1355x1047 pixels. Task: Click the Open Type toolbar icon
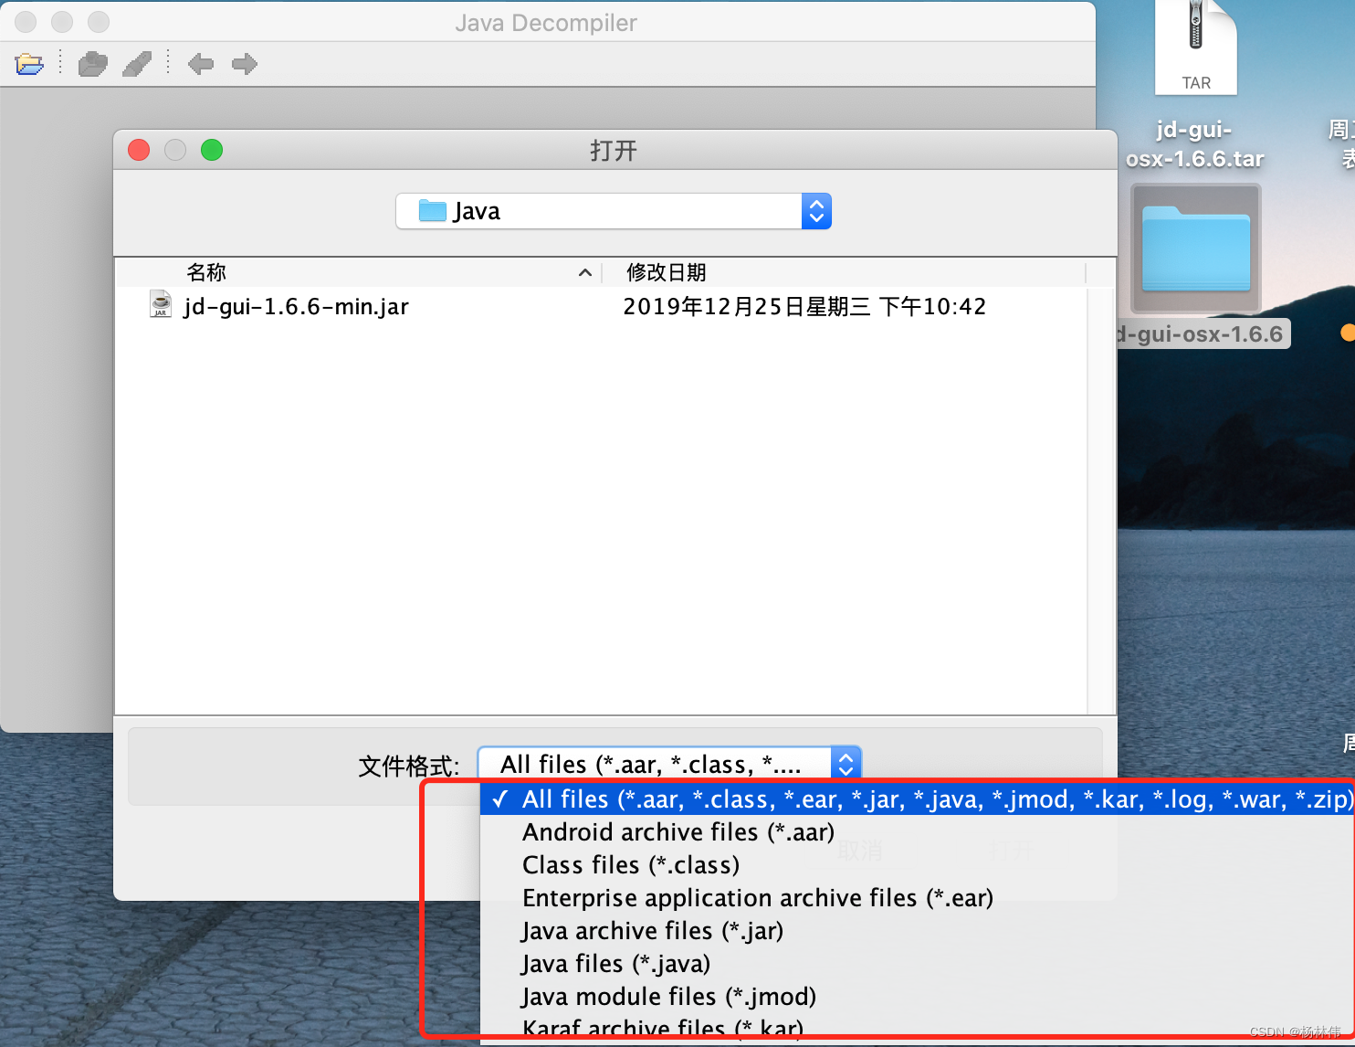(x=92, y=64)
